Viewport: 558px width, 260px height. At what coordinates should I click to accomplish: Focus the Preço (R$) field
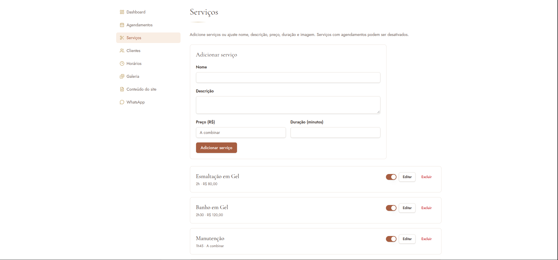coord(241,132)
